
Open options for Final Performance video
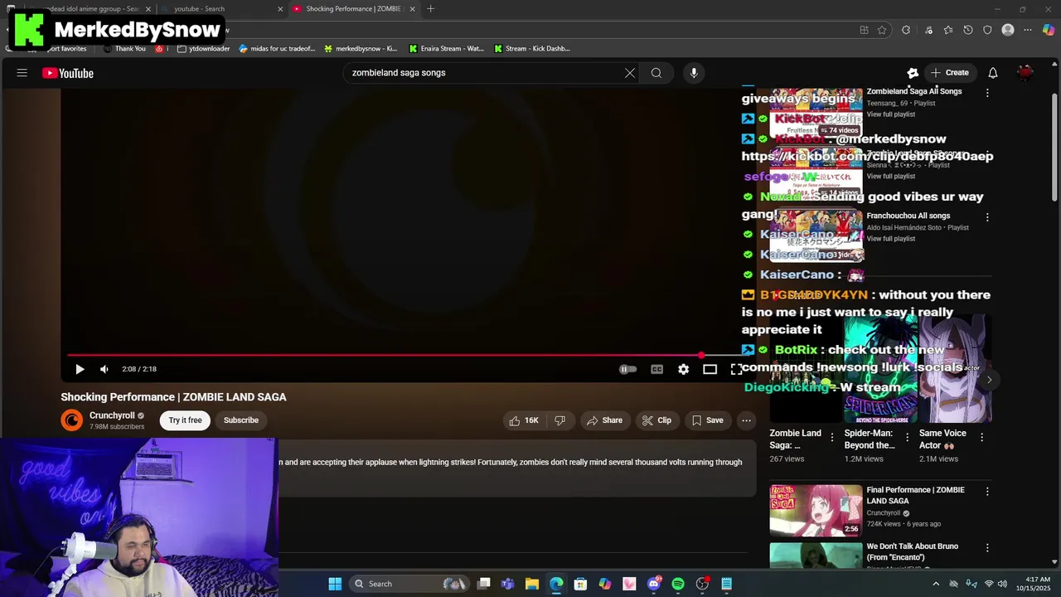(x=987, y=492)
